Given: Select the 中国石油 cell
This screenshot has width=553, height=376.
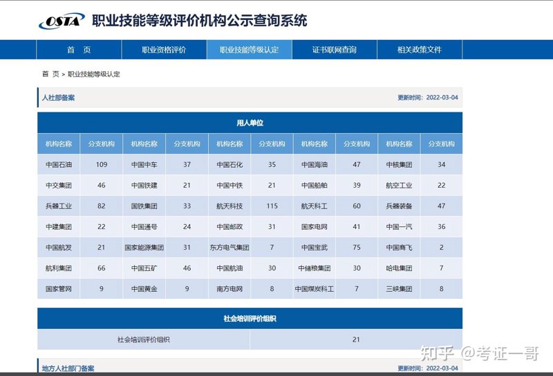Looking at the screenshot, I should [59, 164].
